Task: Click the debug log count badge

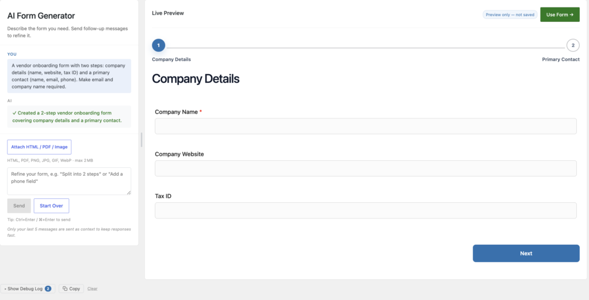Action: (48, 289)
